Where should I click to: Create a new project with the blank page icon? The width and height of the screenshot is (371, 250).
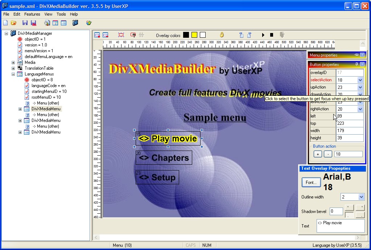5,23
